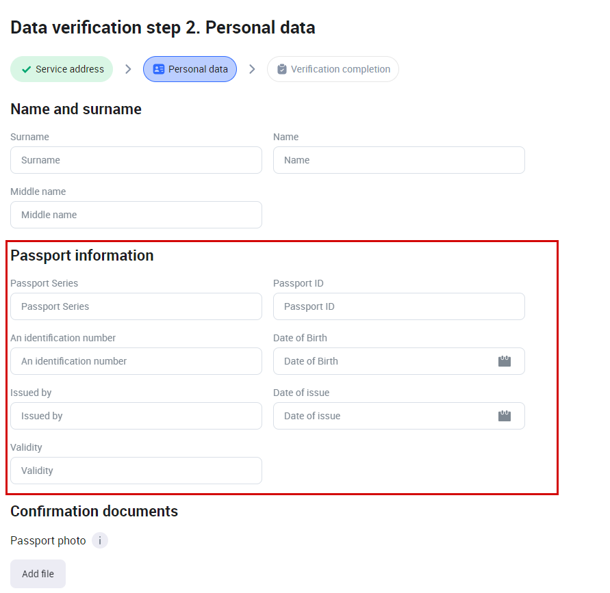Viewport: 610px width, 593px height.
Task: Open the Date of Birth calendar icon
Action: [x=505, y=361]
